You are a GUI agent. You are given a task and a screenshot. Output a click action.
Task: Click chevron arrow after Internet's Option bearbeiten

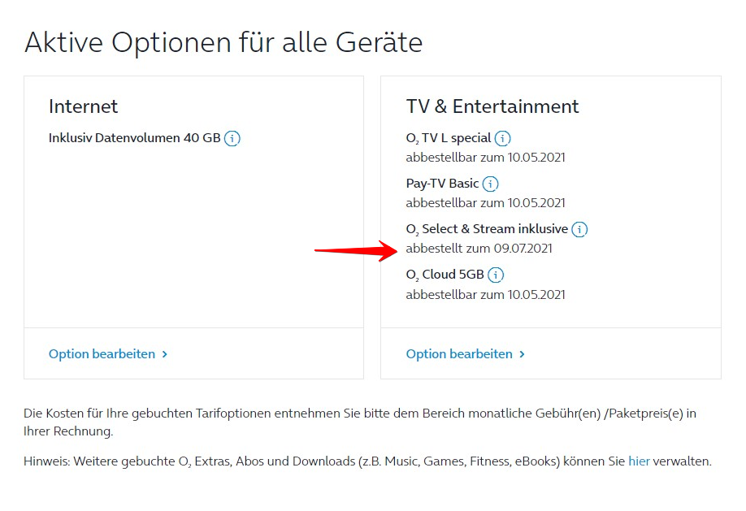click(x=165, y=354)
